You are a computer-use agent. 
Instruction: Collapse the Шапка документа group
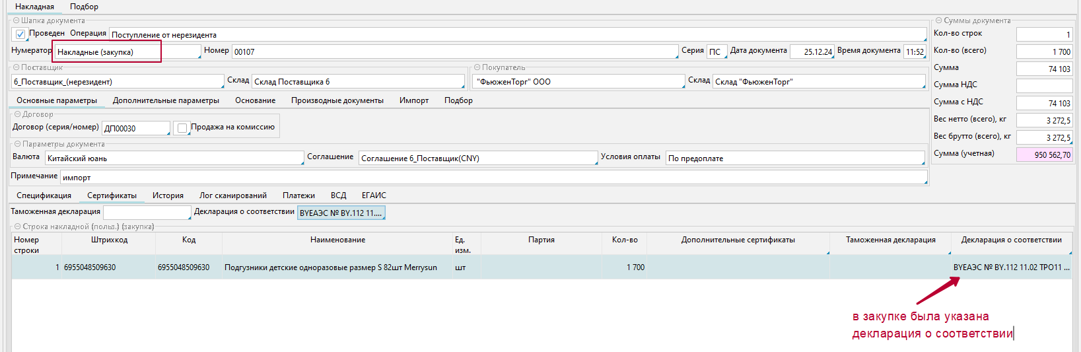17,20
